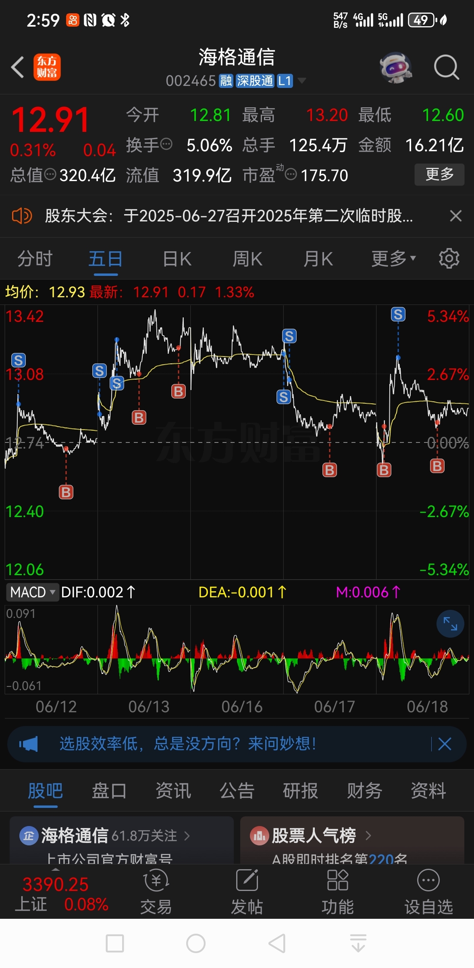Tap the back arrow icon
Viewport: 474px width, 968px height.
click(x=18, y=67)
